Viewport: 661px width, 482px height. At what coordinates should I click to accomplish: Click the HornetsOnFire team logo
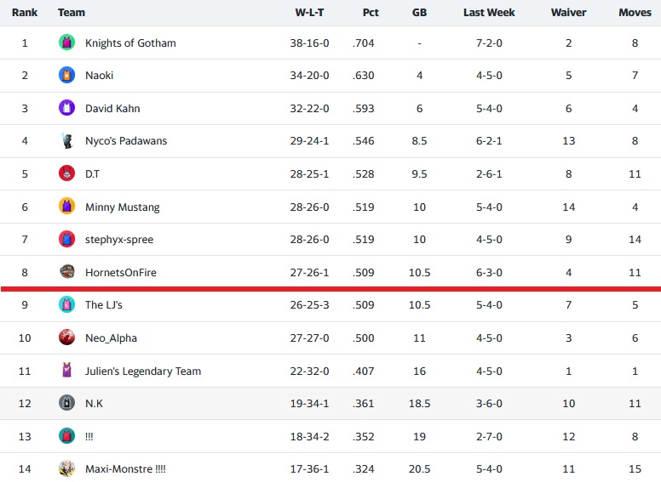(x=66, y=272)
